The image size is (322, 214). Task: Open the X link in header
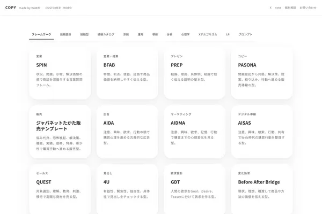click(270, 8)
